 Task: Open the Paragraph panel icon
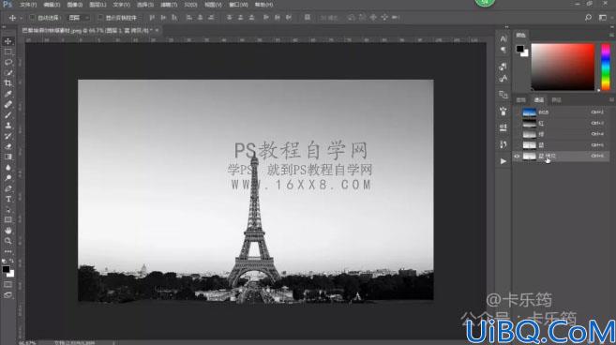click(503, 50)
